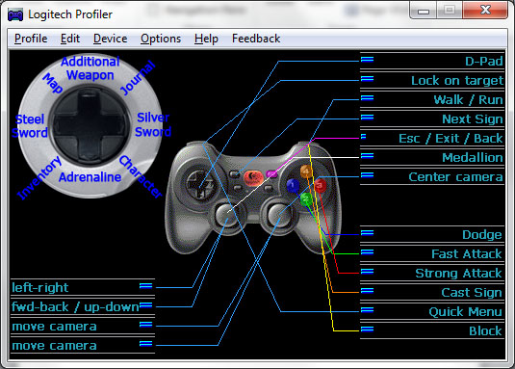Click the Dodge assignment label
The height and width of the screenshot is (369, 515).
coord(482,235)
